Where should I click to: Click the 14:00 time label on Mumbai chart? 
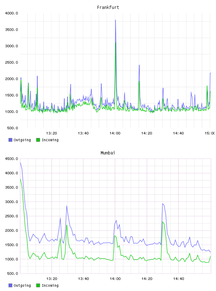[x=115, y=279]
